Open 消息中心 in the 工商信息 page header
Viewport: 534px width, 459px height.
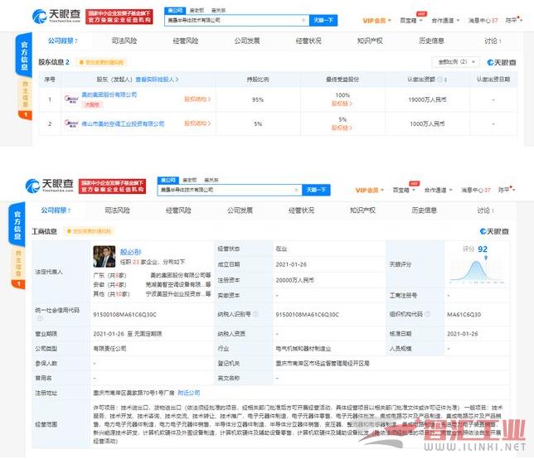(475, 190)
